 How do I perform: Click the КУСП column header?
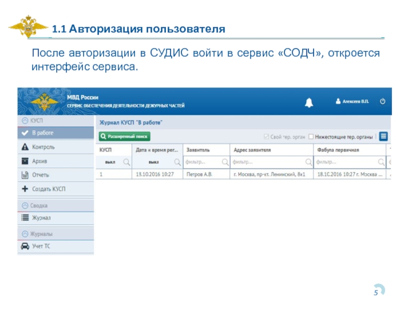[114, 150]
